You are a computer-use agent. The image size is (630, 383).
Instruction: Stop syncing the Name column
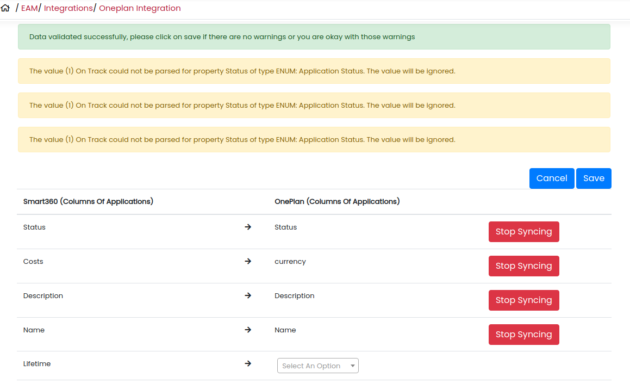pyautogui.click(x=523, y=335)
